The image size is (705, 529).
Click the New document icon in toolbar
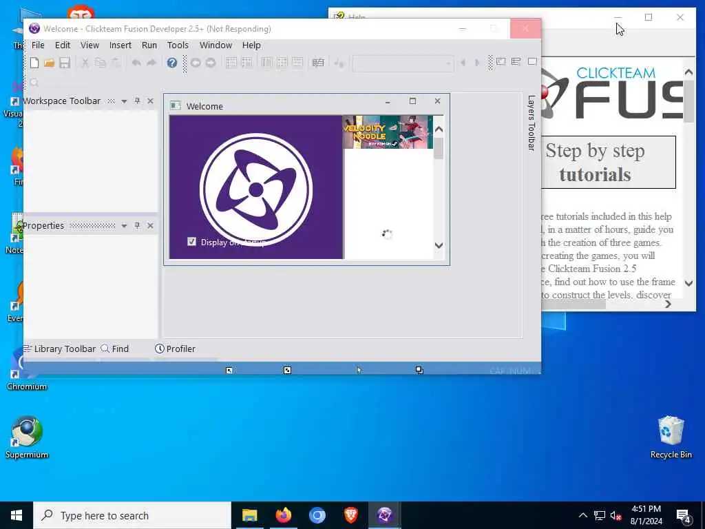tap(34, 63)
